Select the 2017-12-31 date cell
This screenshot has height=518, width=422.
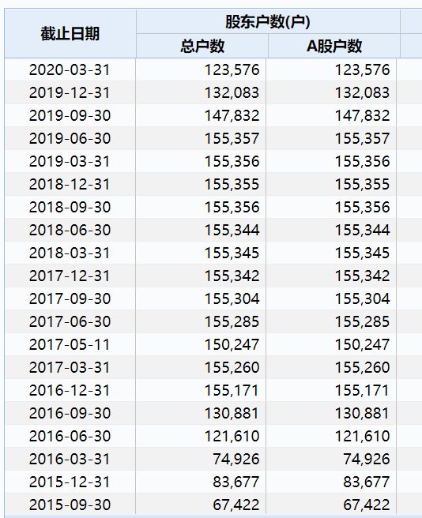[70, 276]
